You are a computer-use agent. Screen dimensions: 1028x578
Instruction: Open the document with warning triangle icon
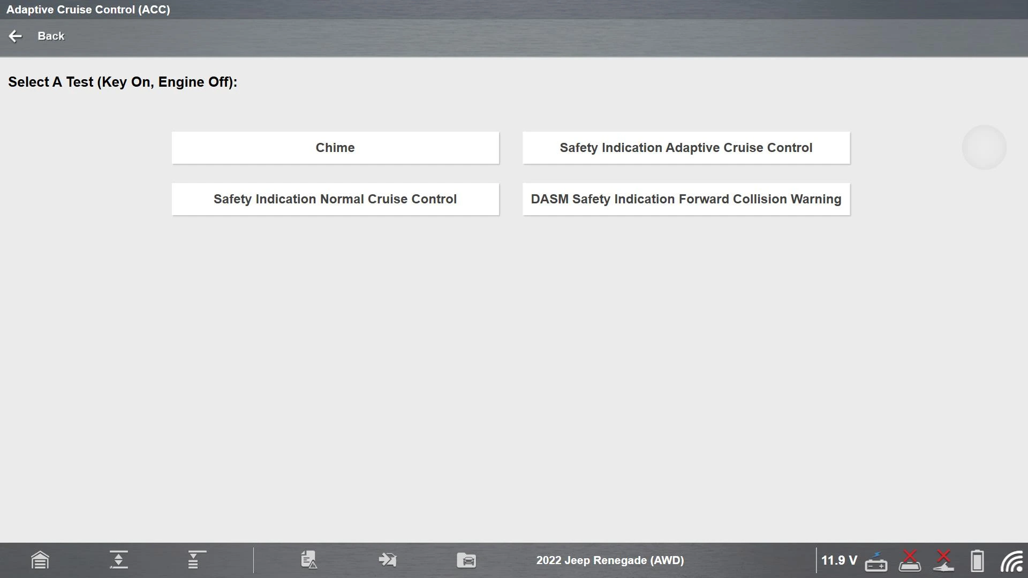point(309,560)
